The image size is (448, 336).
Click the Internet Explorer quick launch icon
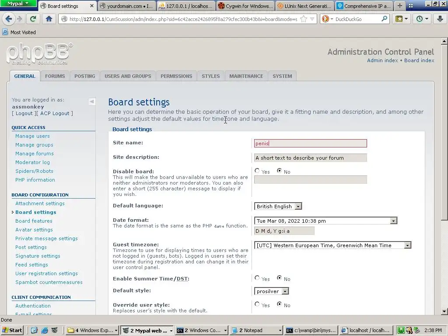click(45, 330)
